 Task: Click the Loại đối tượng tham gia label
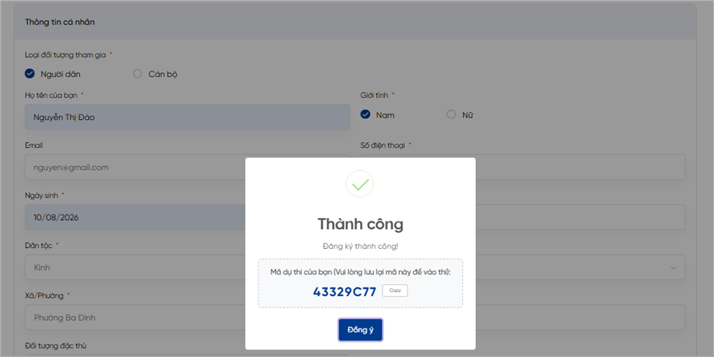tap(65, 55)
